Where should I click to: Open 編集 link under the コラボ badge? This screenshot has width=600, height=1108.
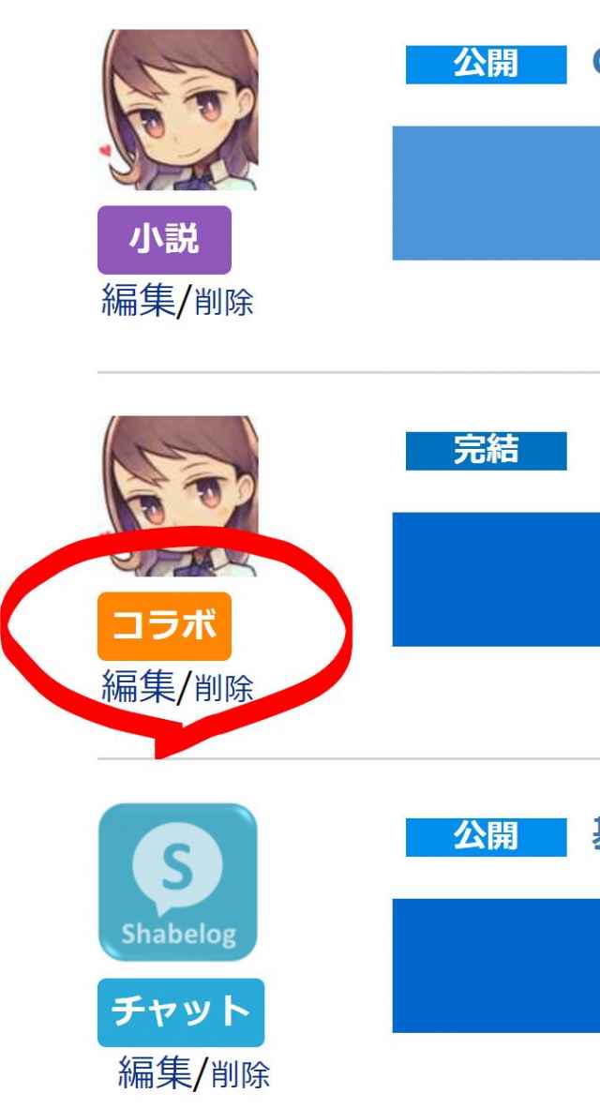coord(138,686)
